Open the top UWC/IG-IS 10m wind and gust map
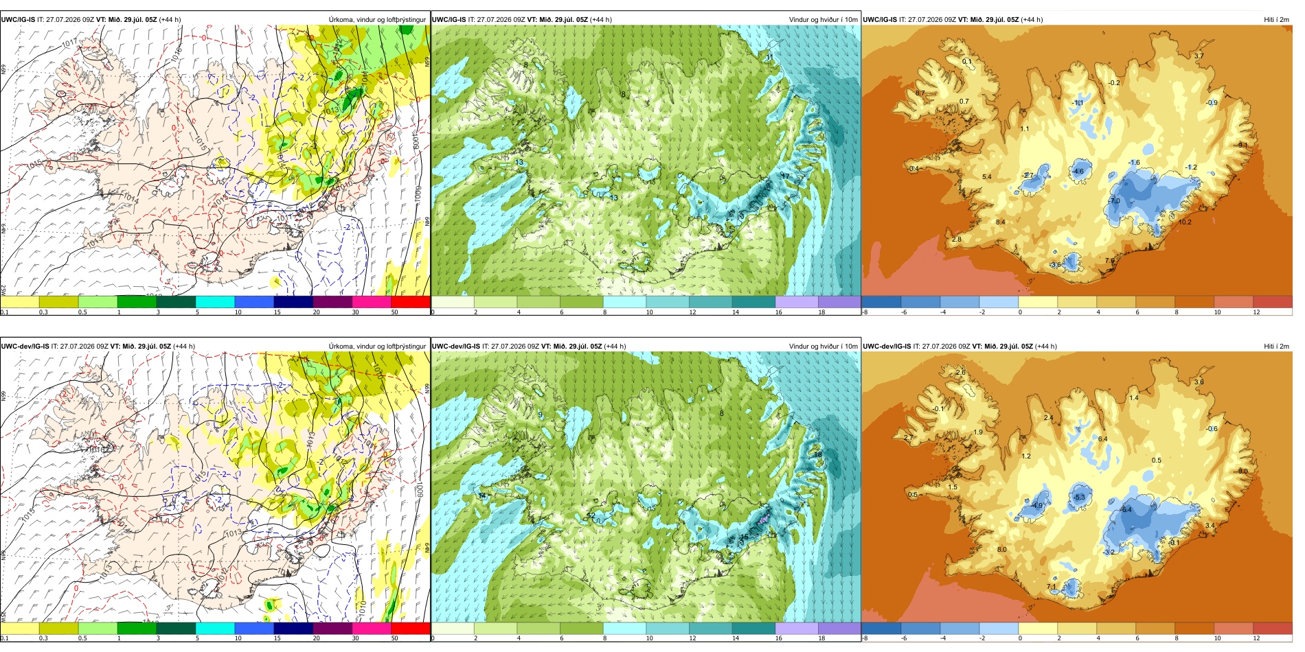Viewport: 1305px width, 652px height. click(x=646, y=161)
